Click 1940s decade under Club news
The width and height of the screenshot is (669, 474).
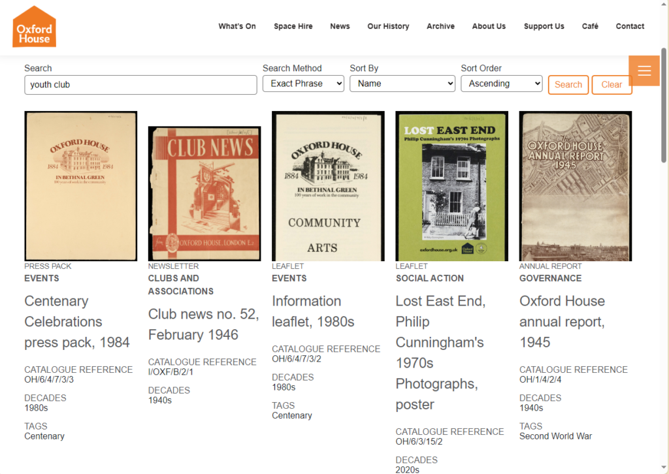160,400
